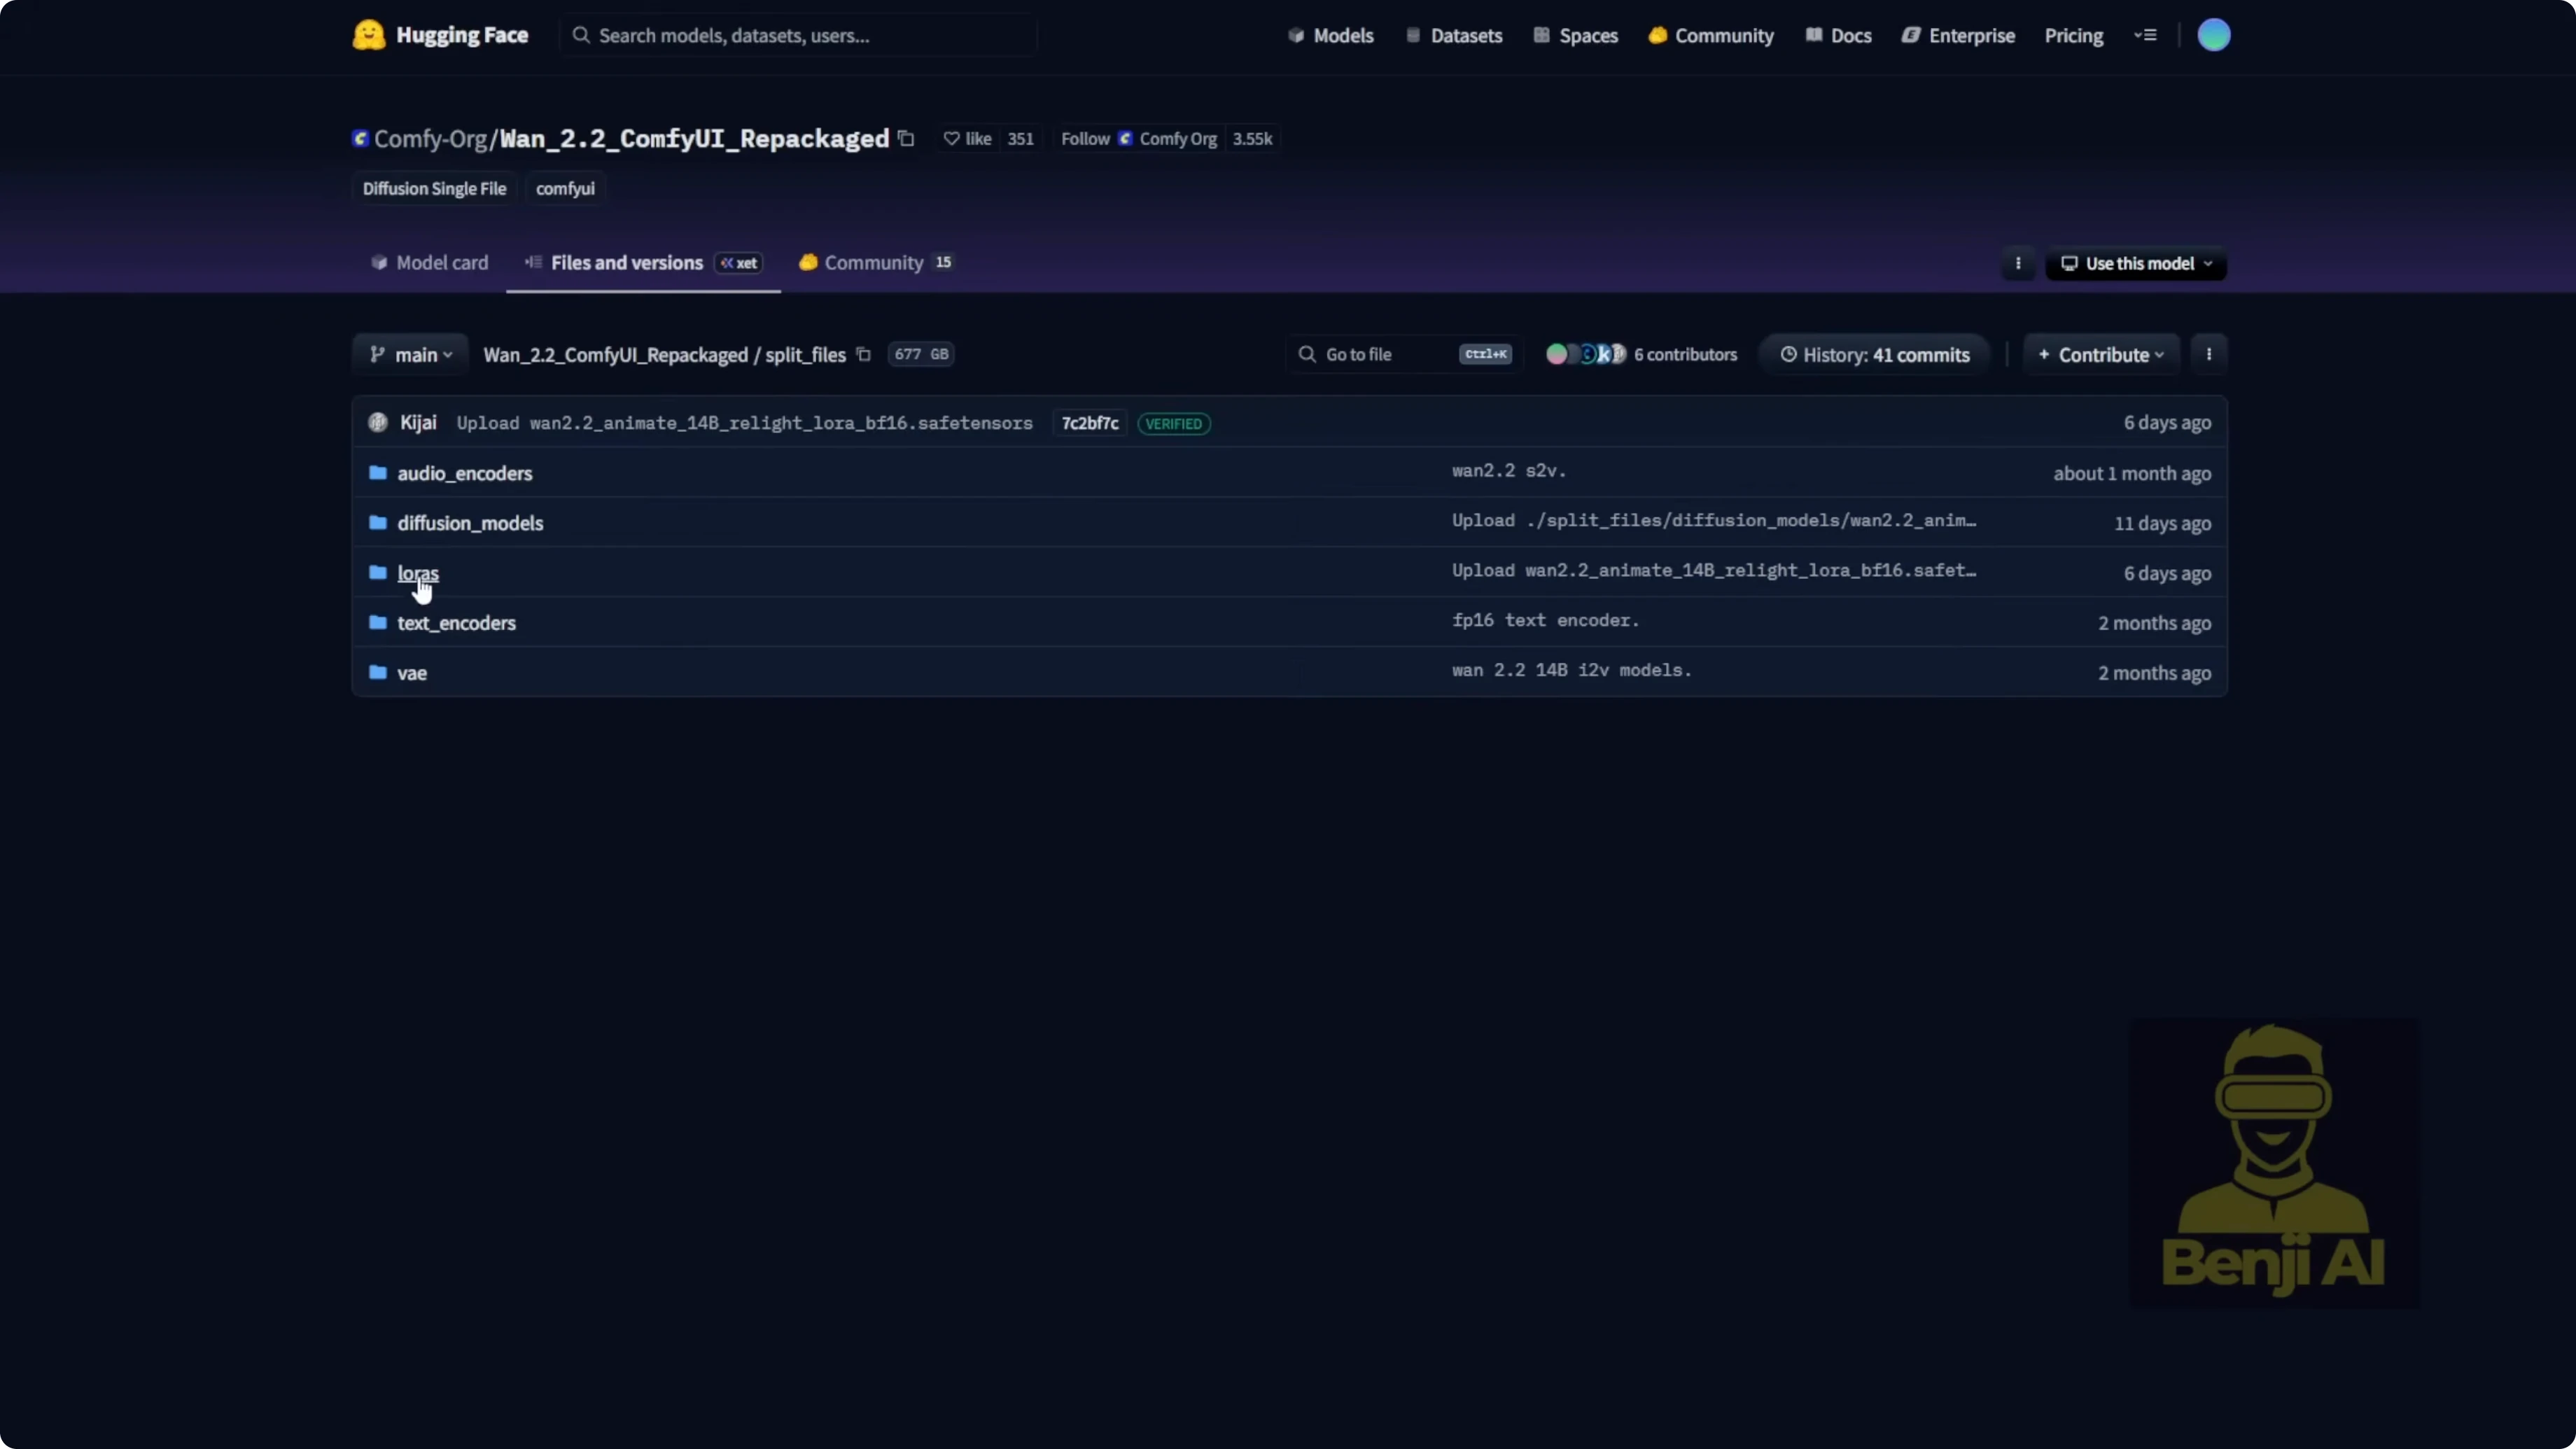Open the Contribute dropdown
Screen dimensions: 2576x1449
(x=2101, y=355)
